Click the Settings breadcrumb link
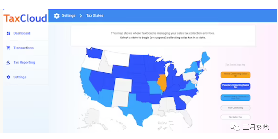The width and height of the screenshot is (278, 139). (x=68, y=16)
